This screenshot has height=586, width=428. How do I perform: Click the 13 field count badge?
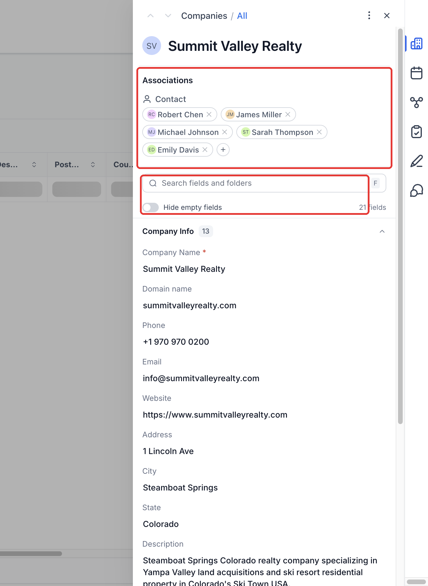[x=206, y=231]
